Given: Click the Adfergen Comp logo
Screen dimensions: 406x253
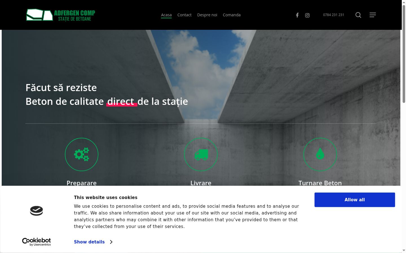Looking at the screenshot, I should click(x=61, y=15).
